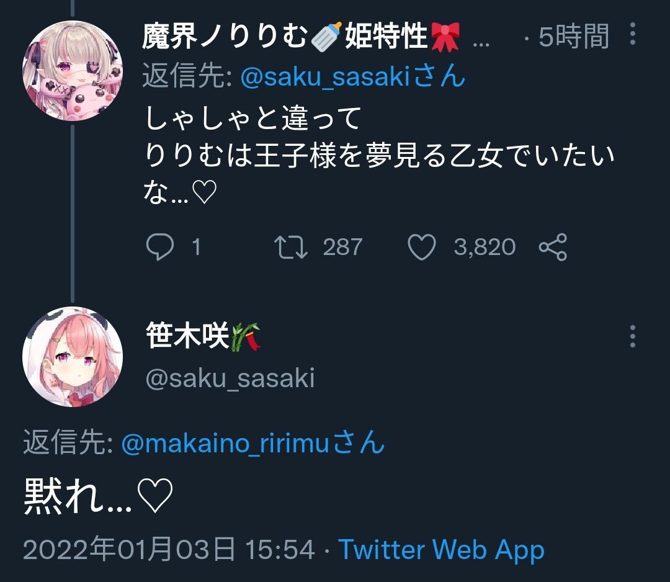Retweet using the arrows icon on Ririmu's tweet
The width and height of the screenshot is (670, 582).
pos(290,247)
